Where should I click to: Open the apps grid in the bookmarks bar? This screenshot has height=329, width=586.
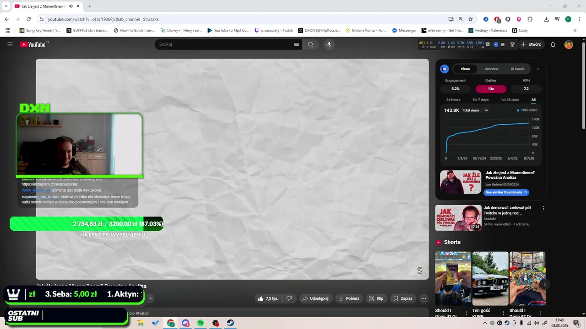point(8,31)
